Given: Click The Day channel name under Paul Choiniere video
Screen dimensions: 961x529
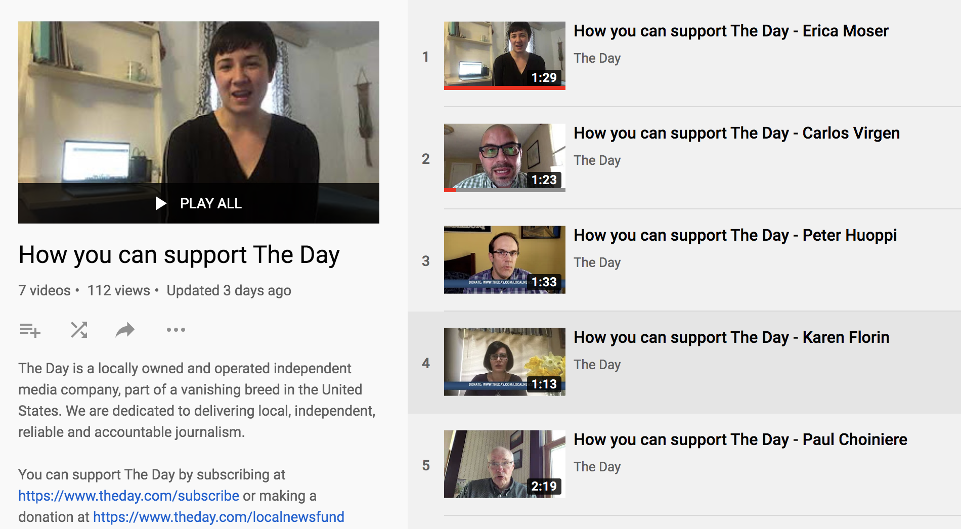Looking at the screenshot, I should point(597,467).
